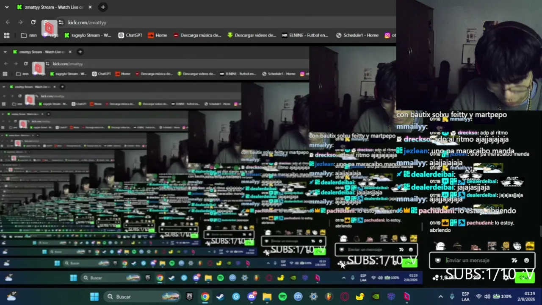View site information icon beside kick.com/zmattyy address
542x305 pixels.
pyautogui.click(x=61, y=22)
